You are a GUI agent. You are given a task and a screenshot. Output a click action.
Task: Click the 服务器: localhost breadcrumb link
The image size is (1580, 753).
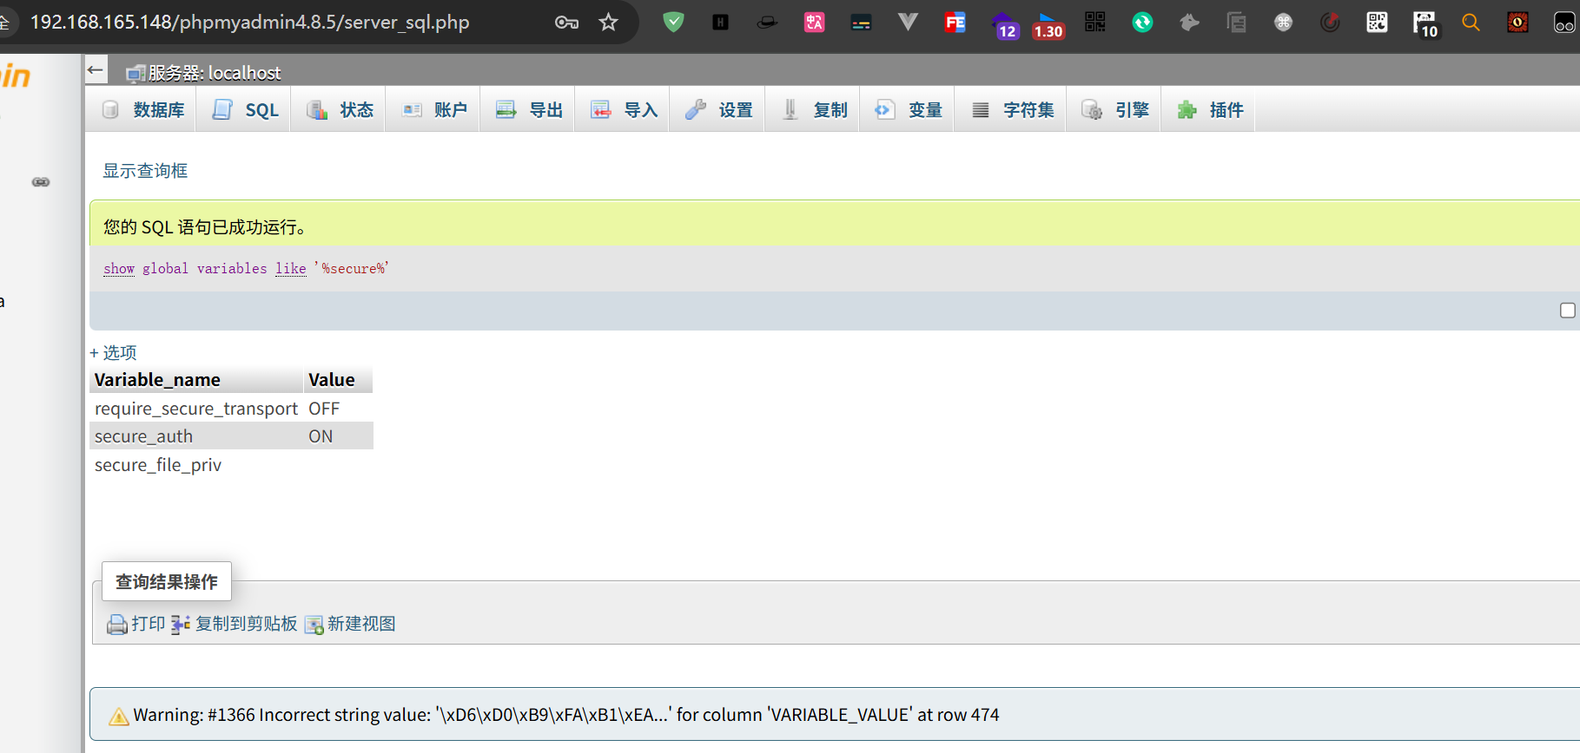click(x=214, y=73)
